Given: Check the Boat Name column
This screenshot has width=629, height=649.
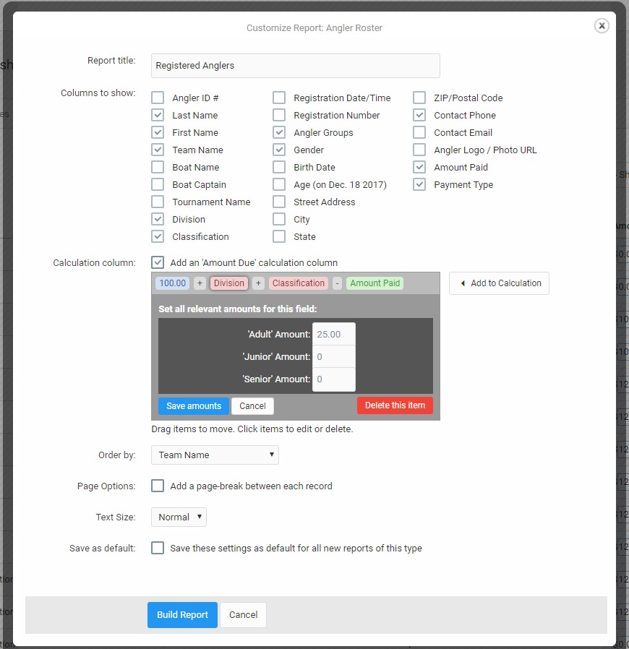Looking at the screenshot, I should 158,167.
